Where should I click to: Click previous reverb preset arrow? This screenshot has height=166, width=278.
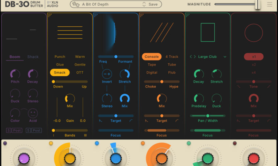191,57
